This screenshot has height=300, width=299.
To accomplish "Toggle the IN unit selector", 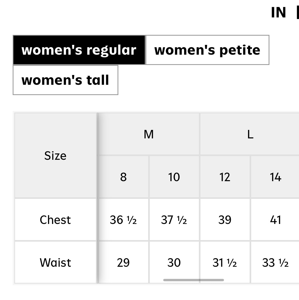I will tap(278, 12).
